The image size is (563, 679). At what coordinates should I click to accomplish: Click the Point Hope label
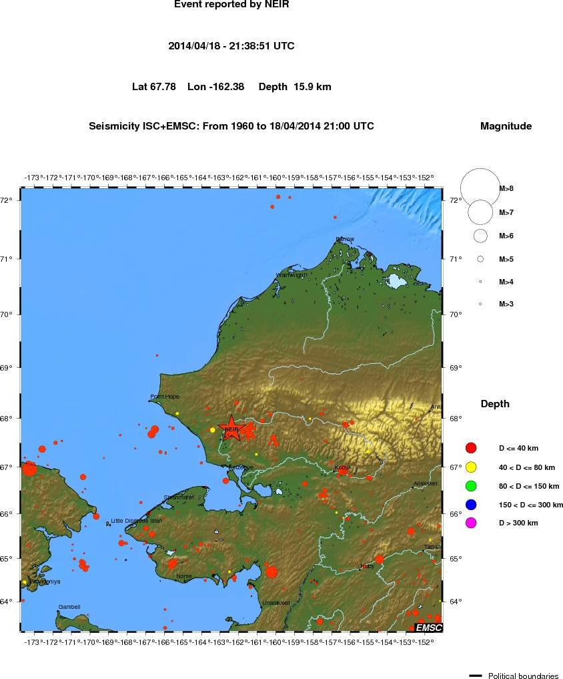click(x=165, y=397)
